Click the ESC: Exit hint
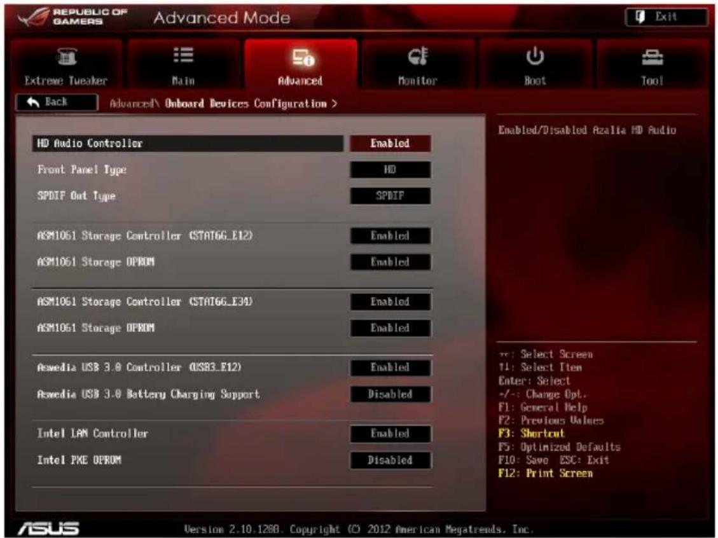The width and height of the screenshot is (718, 538). coord(584,460)
